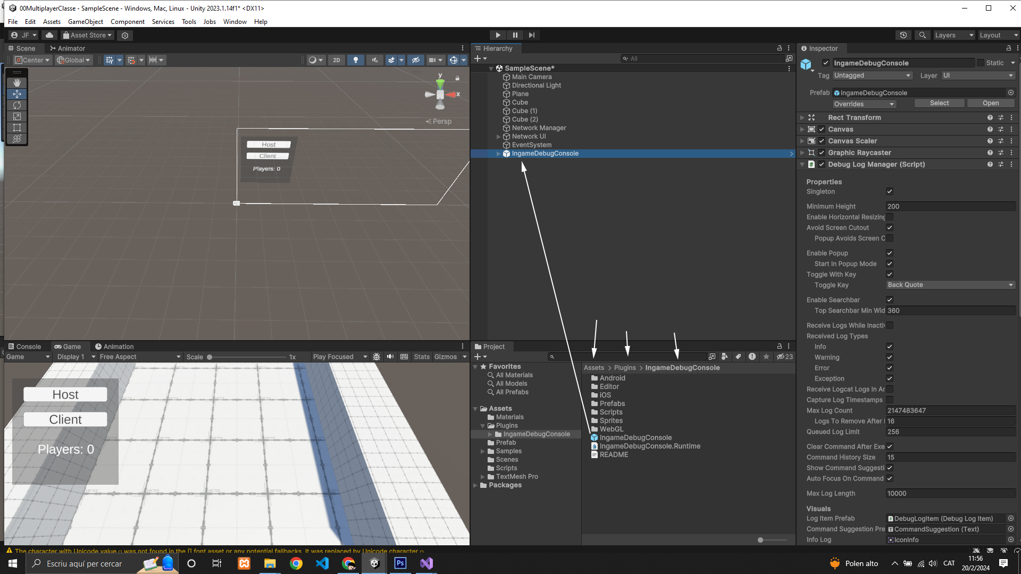The image size is (1021, 574).
Task: Select the Rotate tool in Scene toolbar
Action: 17,105
